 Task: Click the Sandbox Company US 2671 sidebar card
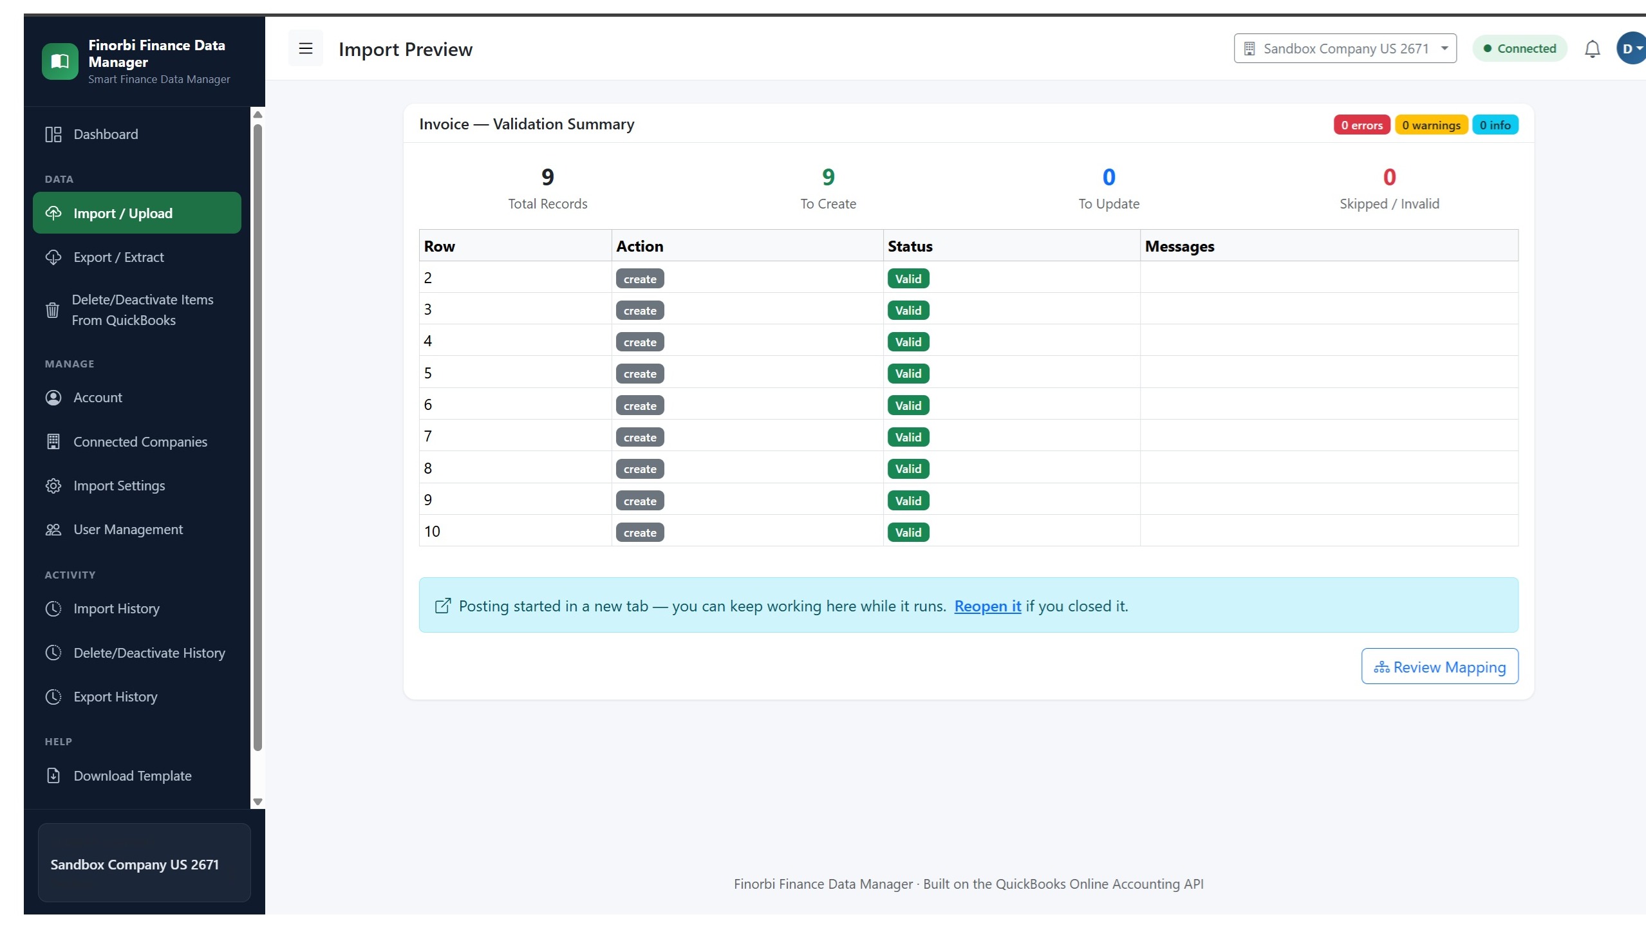click(x=144, y=863)
